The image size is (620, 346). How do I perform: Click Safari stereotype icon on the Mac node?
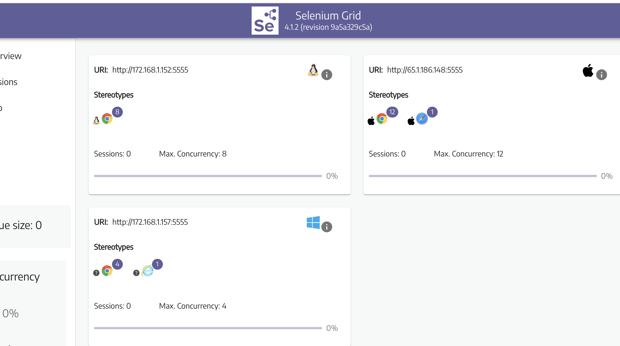click(x=422, y=119)
